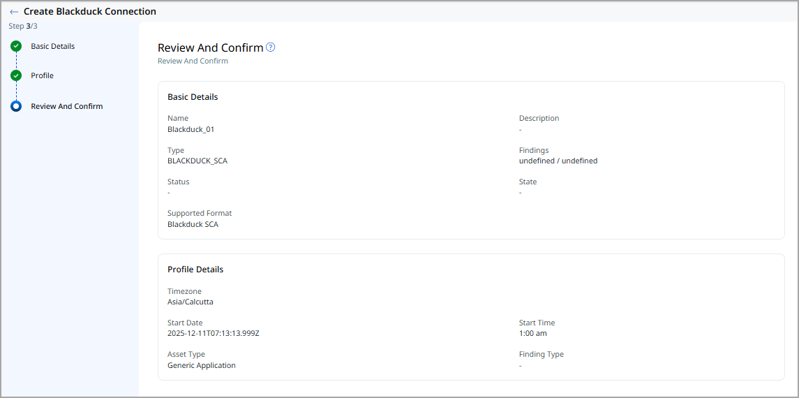The height and width of the screenshot is (398, 799).
Task: Open the Basic Details step label
Action: [x=52, y=46]
